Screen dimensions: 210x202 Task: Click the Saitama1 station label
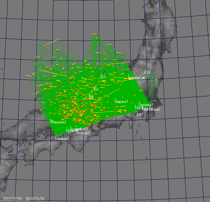point(146,105)
